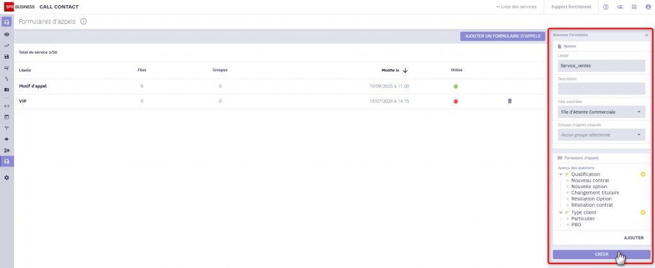Click the add users group icon
This screenshot has width=655, height=268.
tap(619, 6)
